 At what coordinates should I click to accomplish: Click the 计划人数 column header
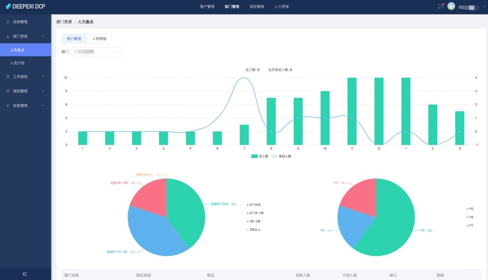click(x=350, y=275)
